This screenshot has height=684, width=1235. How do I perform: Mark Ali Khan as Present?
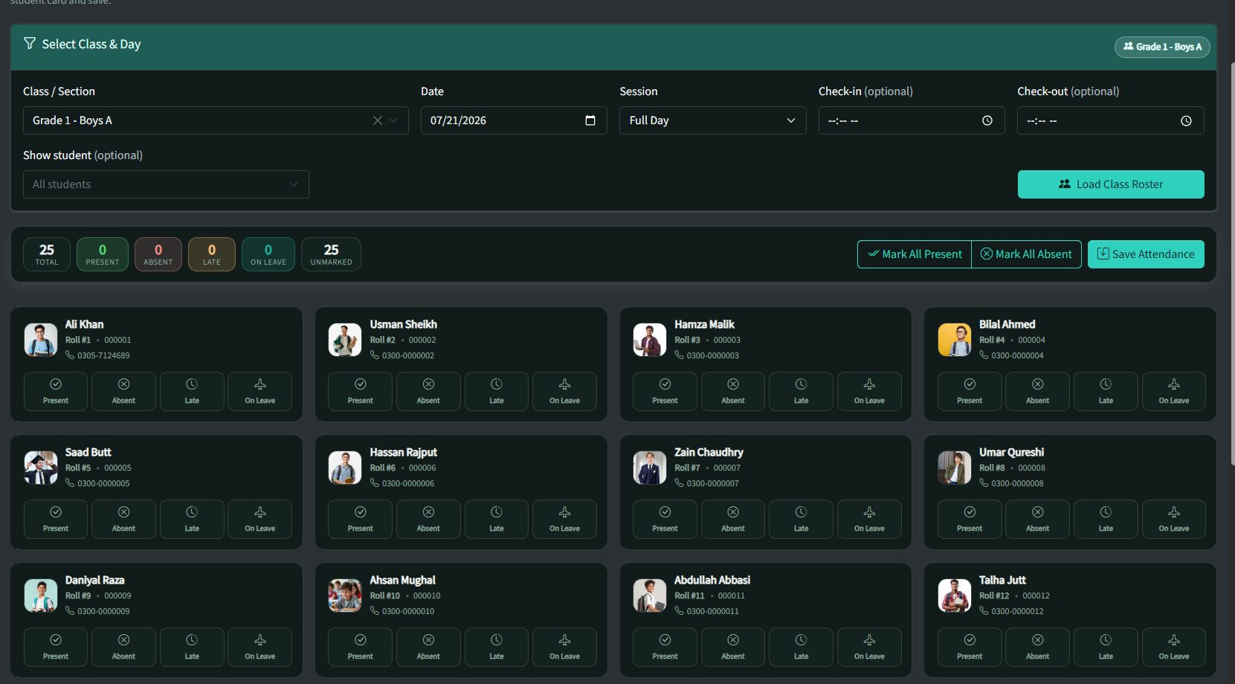pyautogui.click(x=56, y=391)
